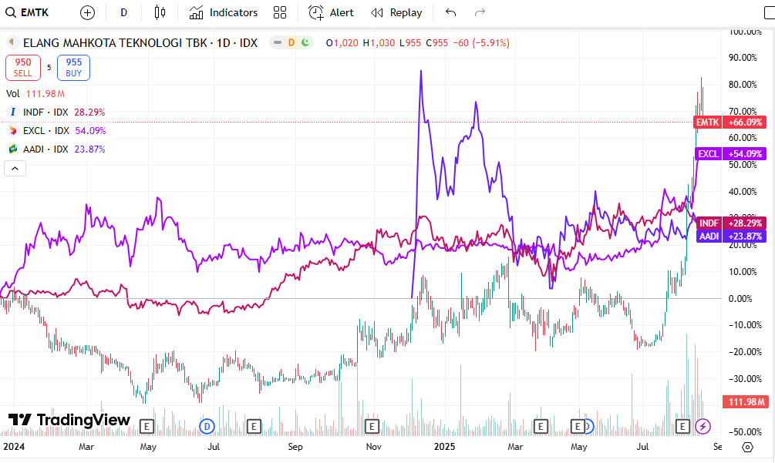This screenshot has height=463, width=775.
Task: Click the add symbol to compare plus icon
Action: click(87, 13)
